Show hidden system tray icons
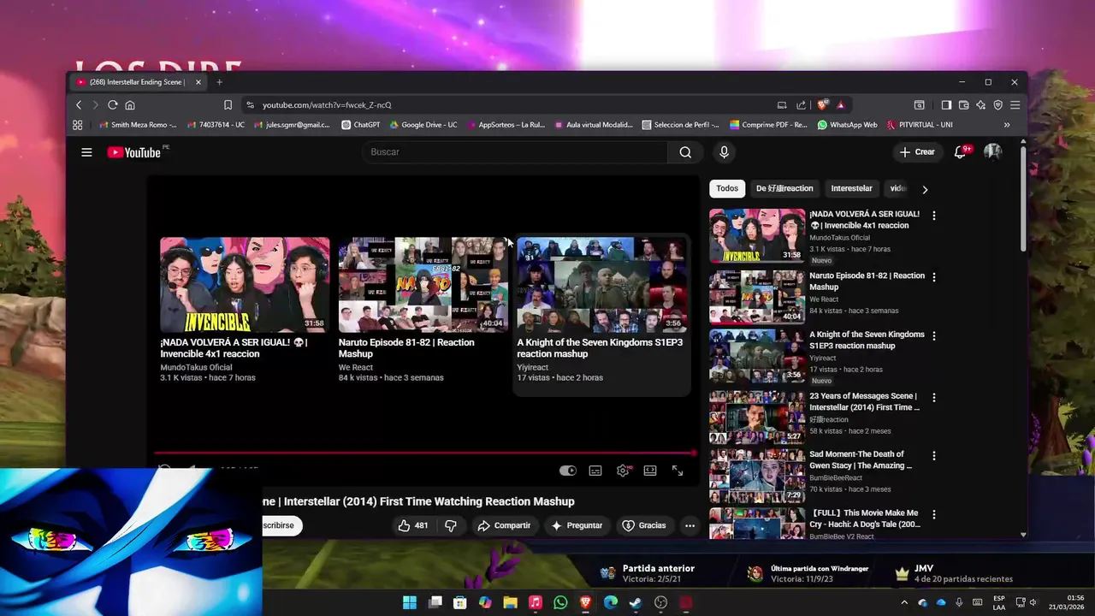The width and height of the screenshot is (1095, 616). [904, 602]
